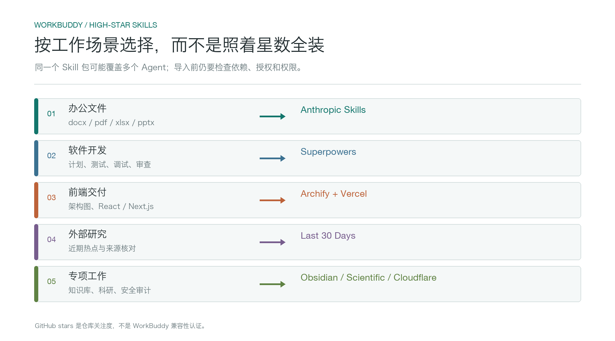Click the docx / pdf / xlsx / pptx subtitle
Screen dimensions: 615x341
pyautogui.click(x=111, y=123)
